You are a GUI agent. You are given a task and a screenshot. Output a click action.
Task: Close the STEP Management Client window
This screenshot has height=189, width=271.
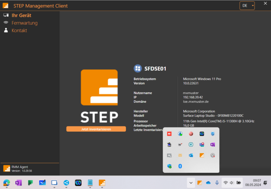pyautogui.click(x=265, y=3)
